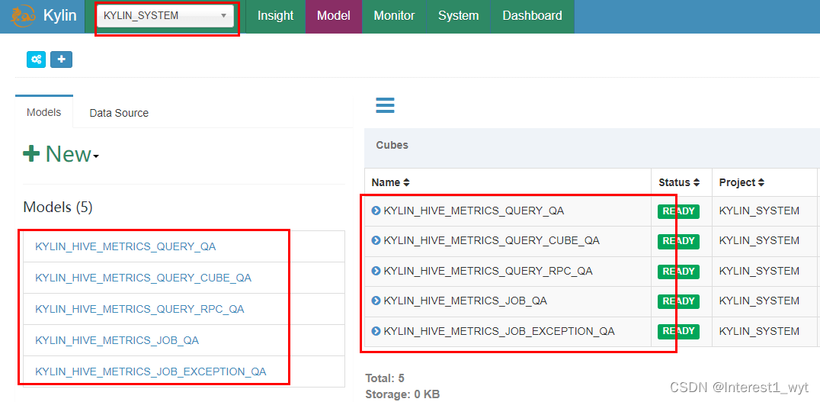Sort cubes by the Status column

click(679, 182)
